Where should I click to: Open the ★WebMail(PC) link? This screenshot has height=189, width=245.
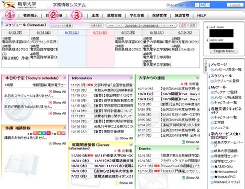tap(225, 177)
